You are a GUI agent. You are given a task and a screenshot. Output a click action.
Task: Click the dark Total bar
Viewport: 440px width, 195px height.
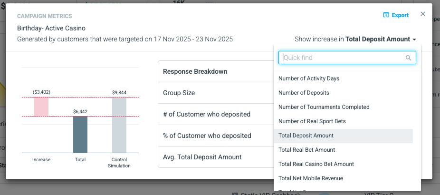pyautogui.click(x=80, y=135)
